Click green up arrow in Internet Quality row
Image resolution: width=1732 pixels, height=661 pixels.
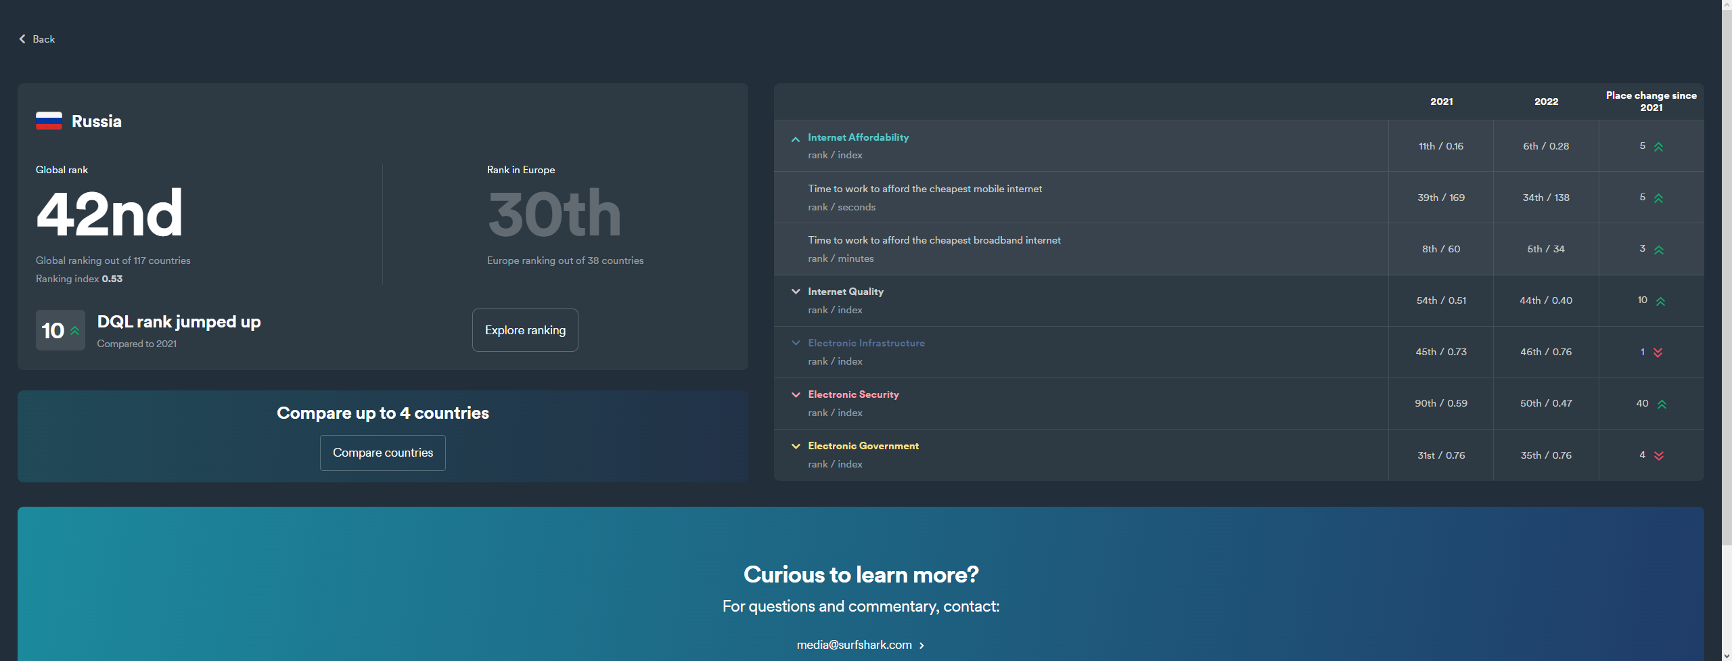pyautogui.click(x=1660, y=301)
